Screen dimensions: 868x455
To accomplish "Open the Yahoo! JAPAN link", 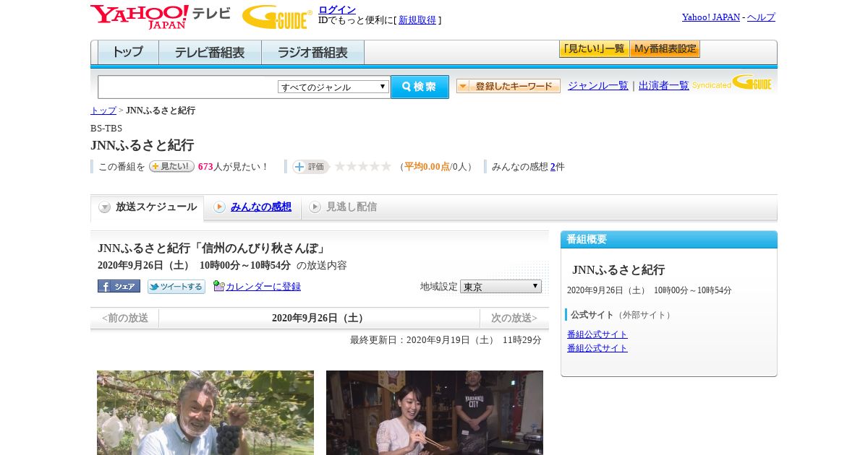I will [x=711, y=17].
